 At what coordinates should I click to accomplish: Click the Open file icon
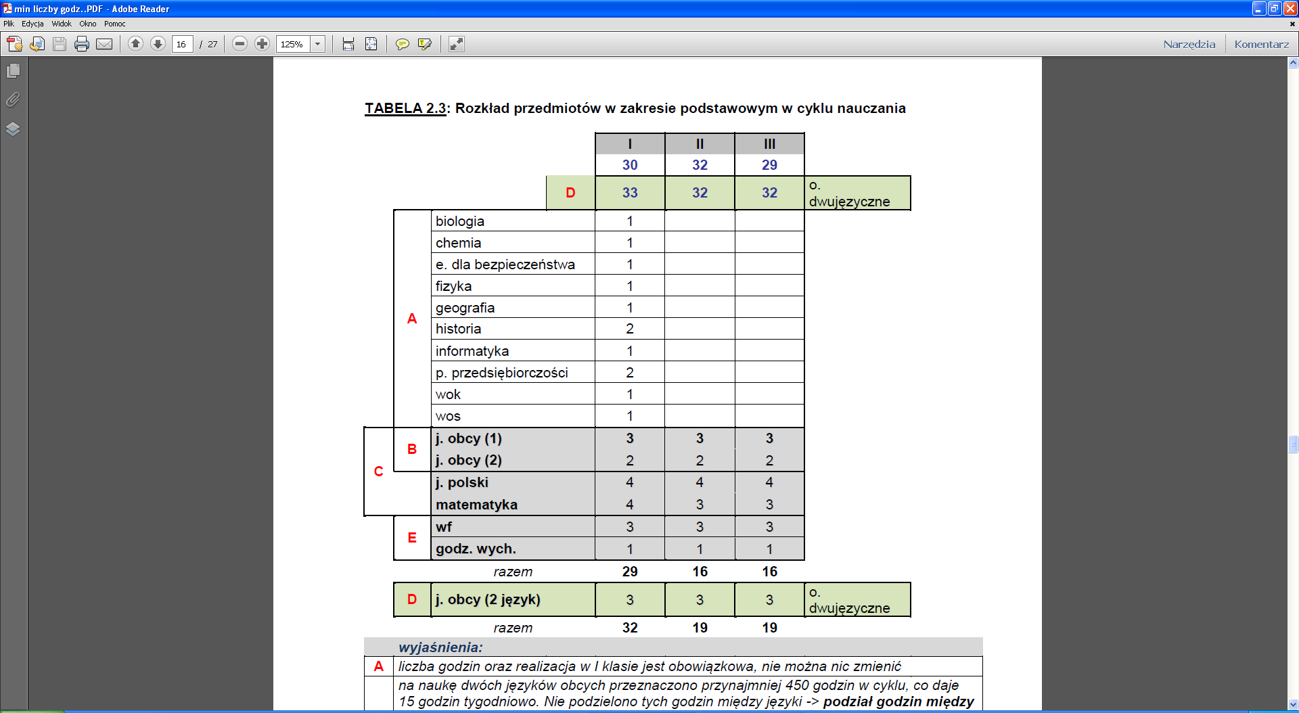pos(37,44)
